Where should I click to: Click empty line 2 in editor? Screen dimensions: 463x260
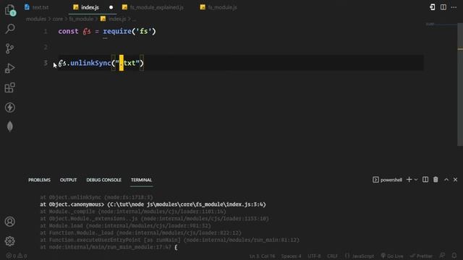241,47
